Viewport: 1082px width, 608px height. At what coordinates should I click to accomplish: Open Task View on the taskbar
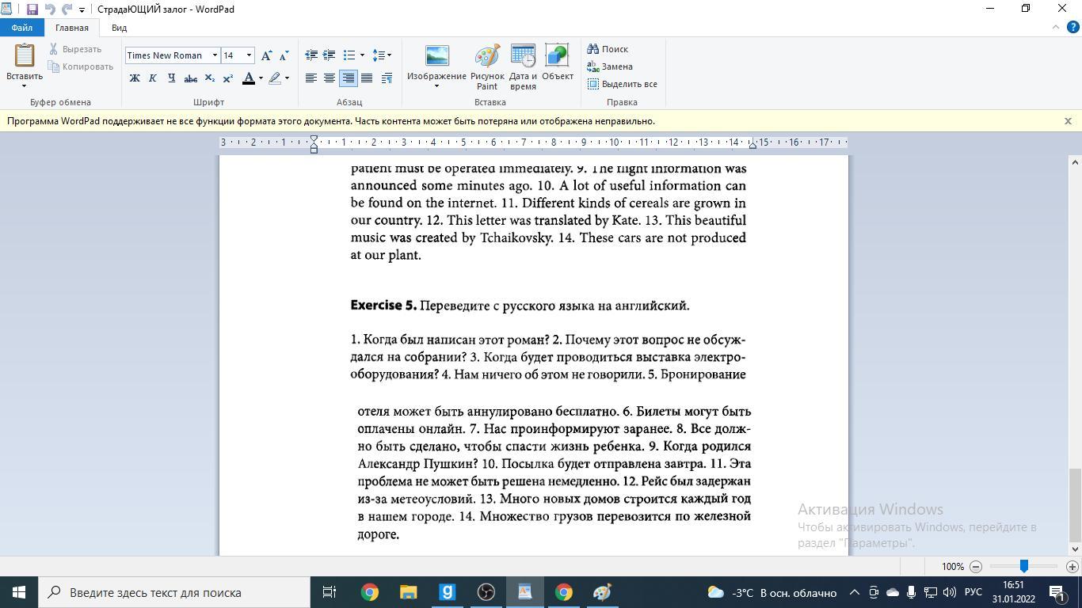[x=330, y=592]
